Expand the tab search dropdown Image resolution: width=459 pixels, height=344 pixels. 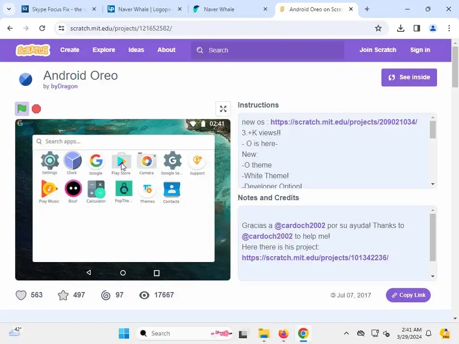(x=9, y=9)
